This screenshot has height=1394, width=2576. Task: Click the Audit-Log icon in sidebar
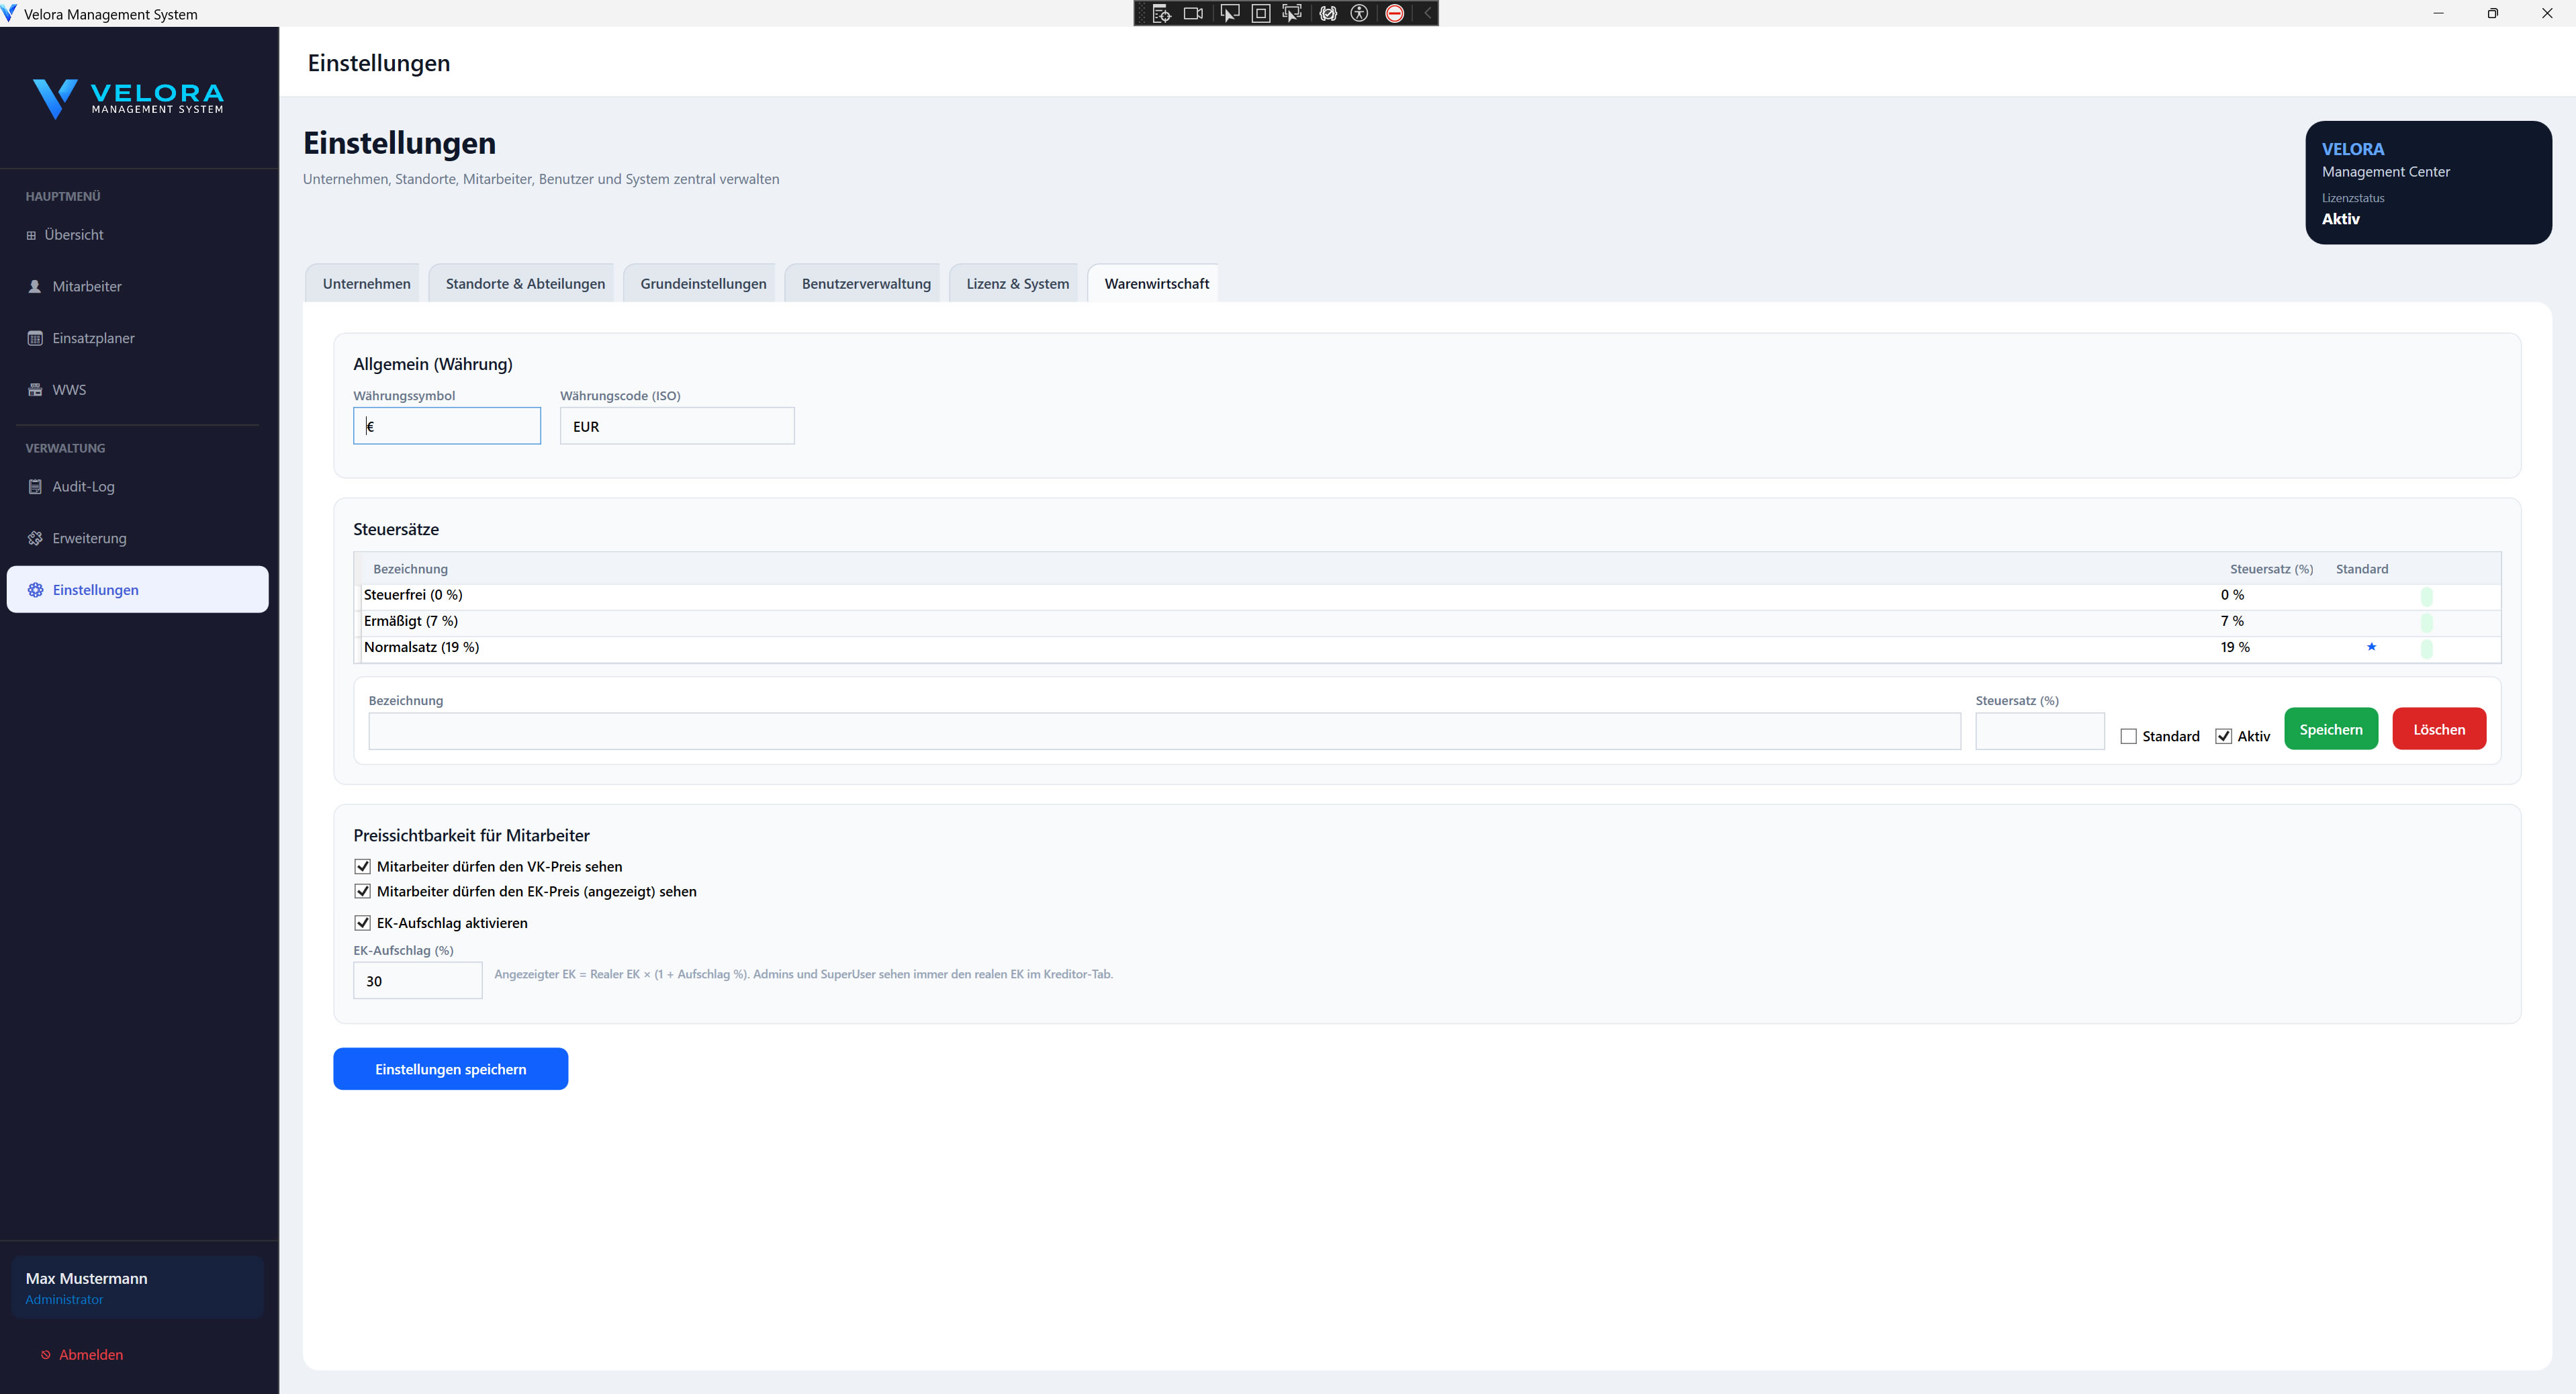tap(35, 487)
